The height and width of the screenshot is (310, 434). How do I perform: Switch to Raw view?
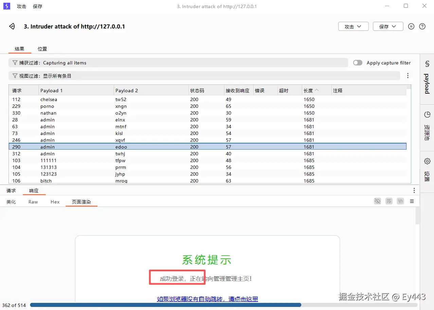coord(33,202)
